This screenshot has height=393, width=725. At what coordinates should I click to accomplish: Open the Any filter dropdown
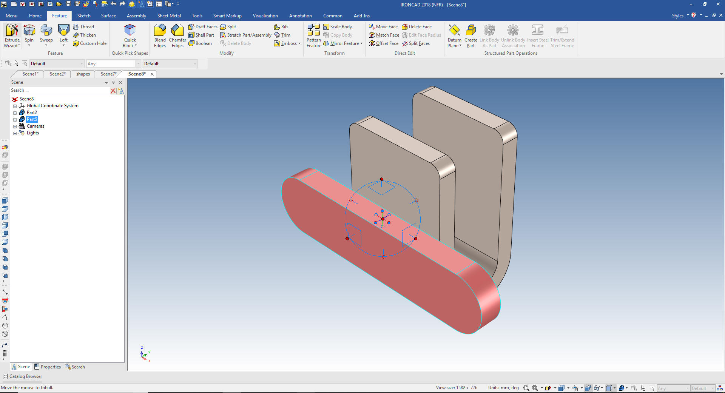pos(139,64)
